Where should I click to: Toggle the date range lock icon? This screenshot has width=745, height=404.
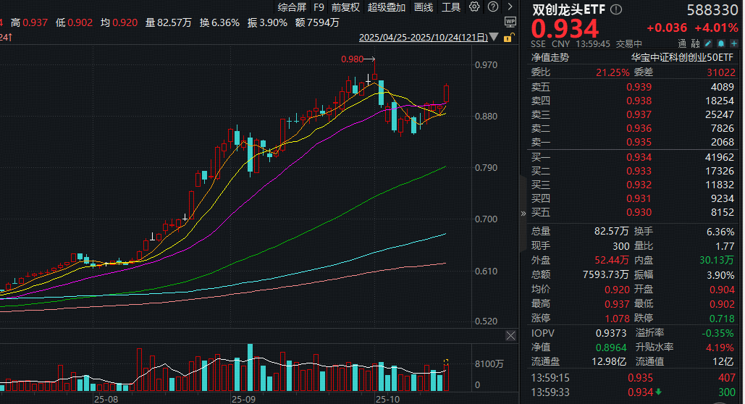pos(508,38)
